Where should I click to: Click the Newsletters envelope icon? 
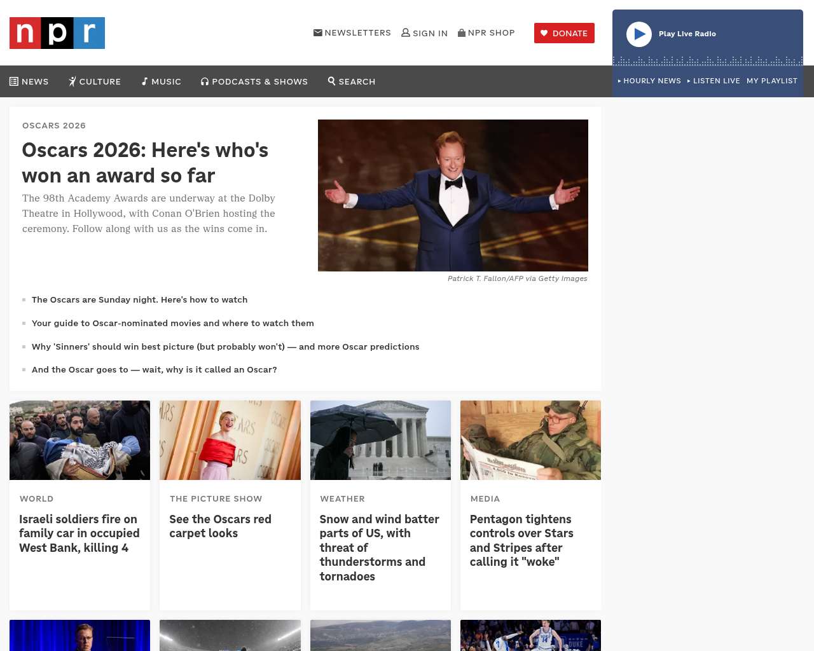tap(318, 32)
